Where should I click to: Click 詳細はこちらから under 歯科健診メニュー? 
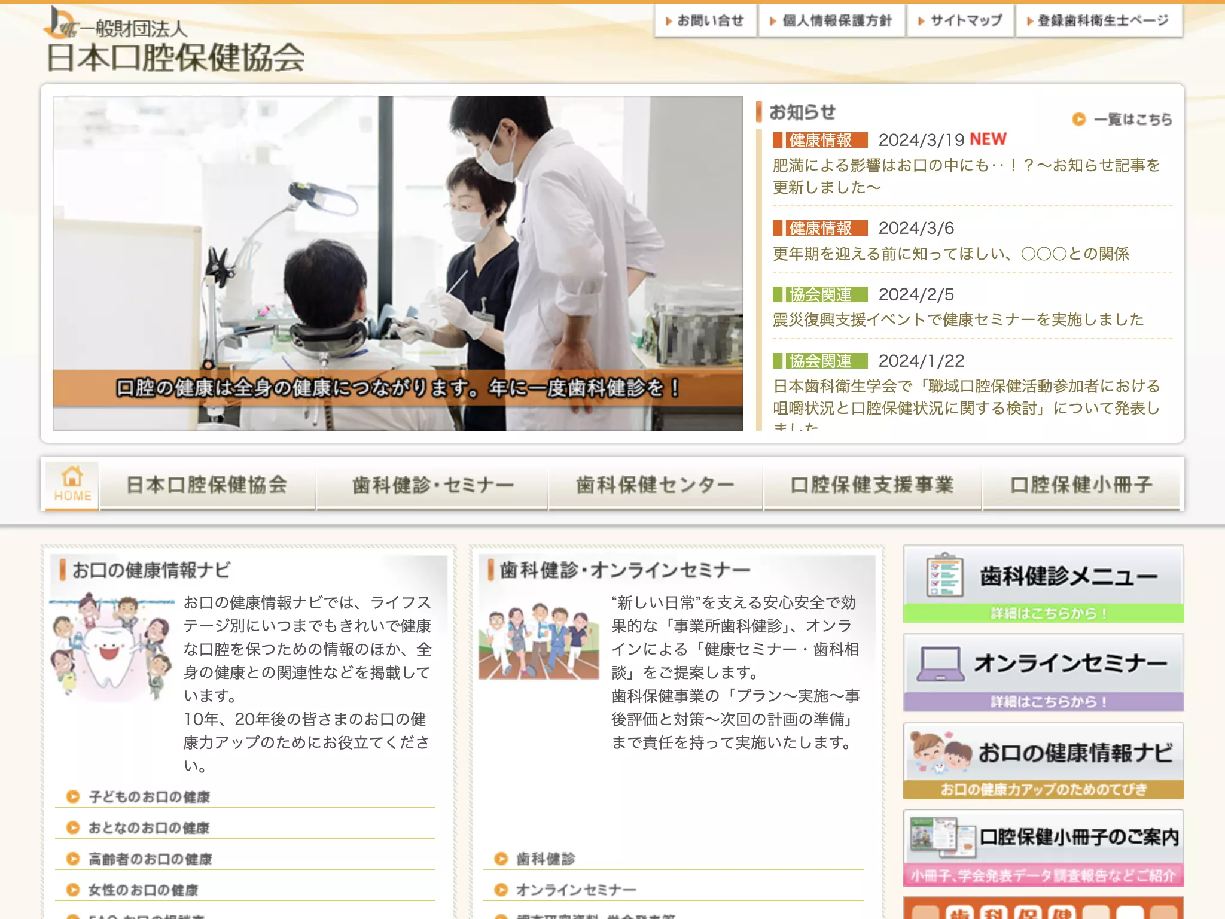[1044, 613]
